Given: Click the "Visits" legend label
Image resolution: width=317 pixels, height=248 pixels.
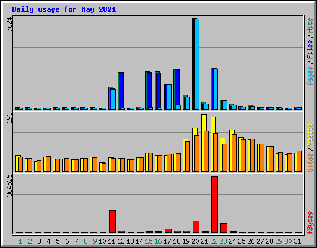Looking at the screenshot, I should pos(310,135).
